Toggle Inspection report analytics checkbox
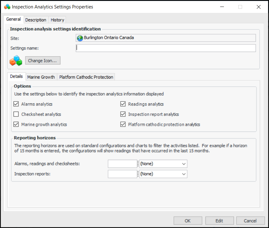Image resolution: width=269 pixels, height=228 pixels. click(123, 114)
